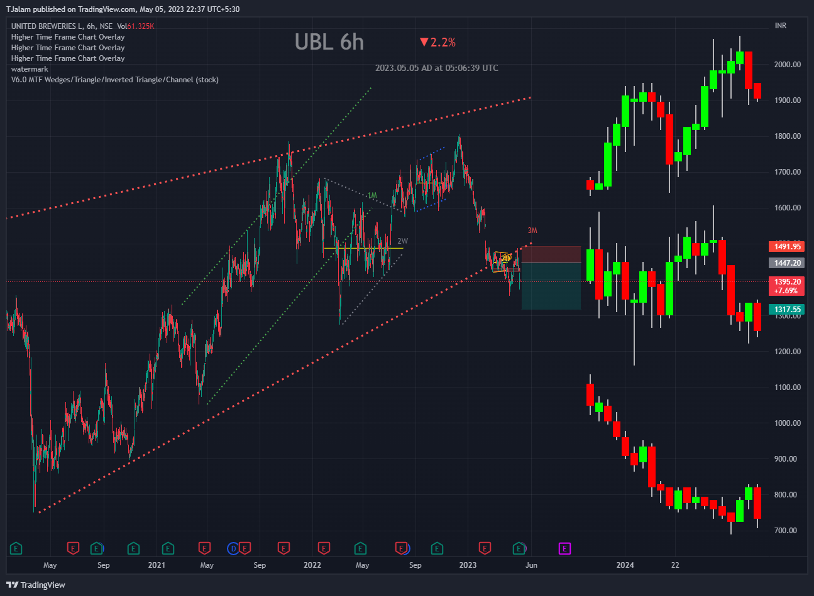Select the first Higher Time Frame Chart Overlay legend
This screenshot has width=814, height=596.
point(68,37)
